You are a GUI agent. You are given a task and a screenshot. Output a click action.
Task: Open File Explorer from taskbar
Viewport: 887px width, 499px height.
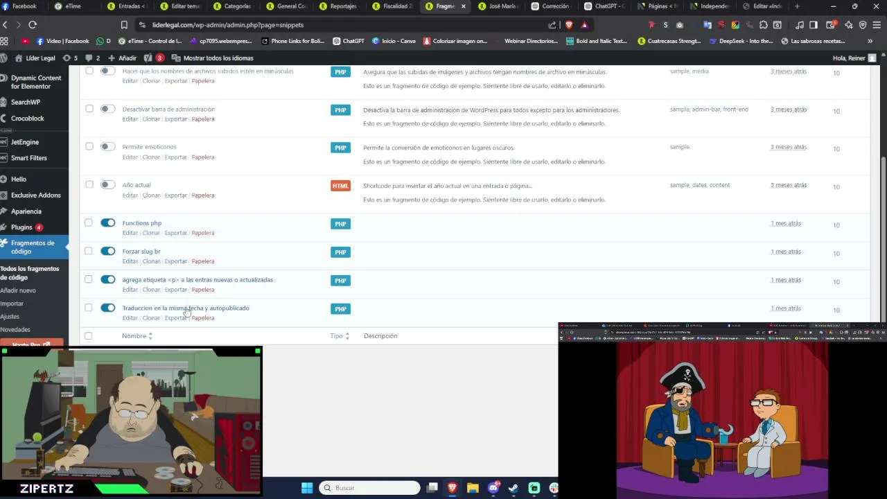click(473, 488)
